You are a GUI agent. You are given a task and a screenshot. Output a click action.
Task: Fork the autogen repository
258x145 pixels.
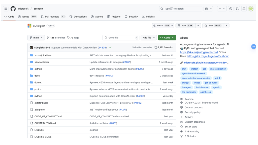tap(185, 26)
